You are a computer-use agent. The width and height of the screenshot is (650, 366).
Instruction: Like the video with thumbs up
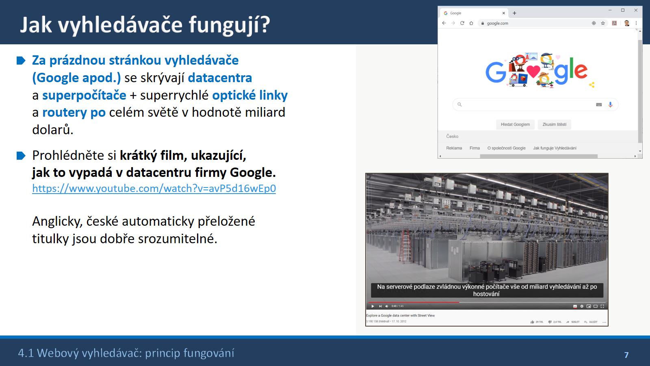coord(532,322)
